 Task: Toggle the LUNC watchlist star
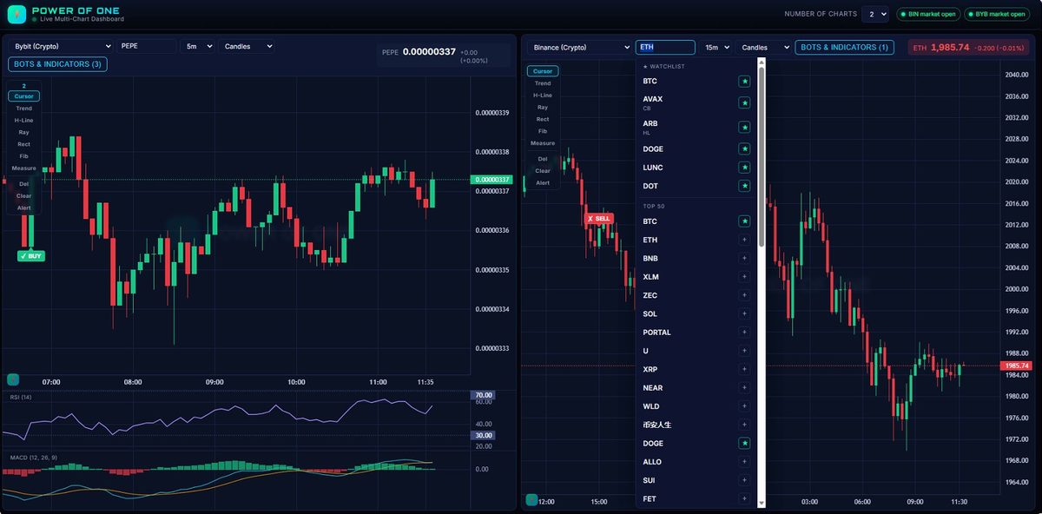pyautogui.click(x=744, y=168)
